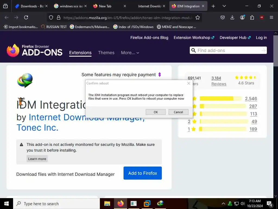
Task: Open the Firefox account icon
Action: (x=242, y=17)
